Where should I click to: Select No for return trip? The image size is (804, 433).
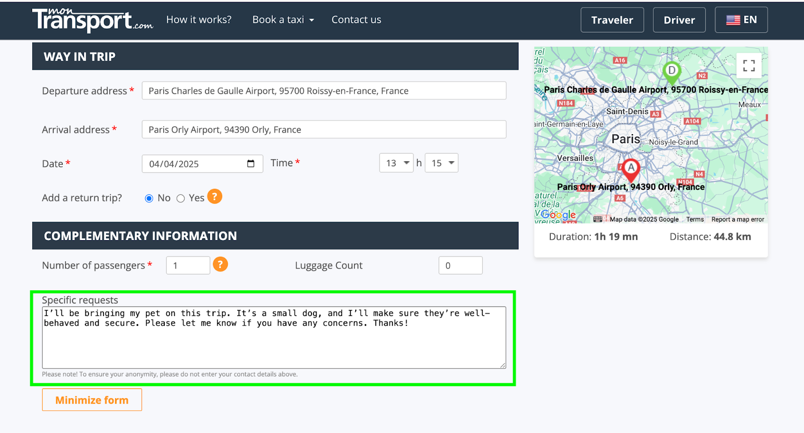[149, 198]
